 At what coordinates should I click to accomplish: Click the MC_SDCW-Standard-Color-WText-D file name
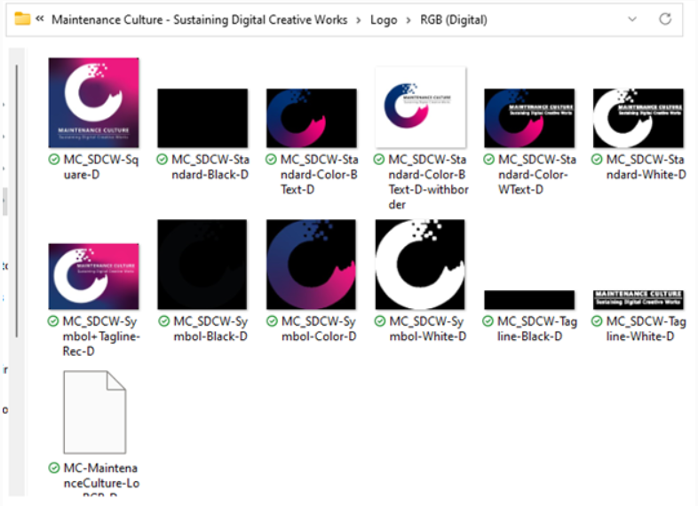pyautogui.click(x=537, y=175)
